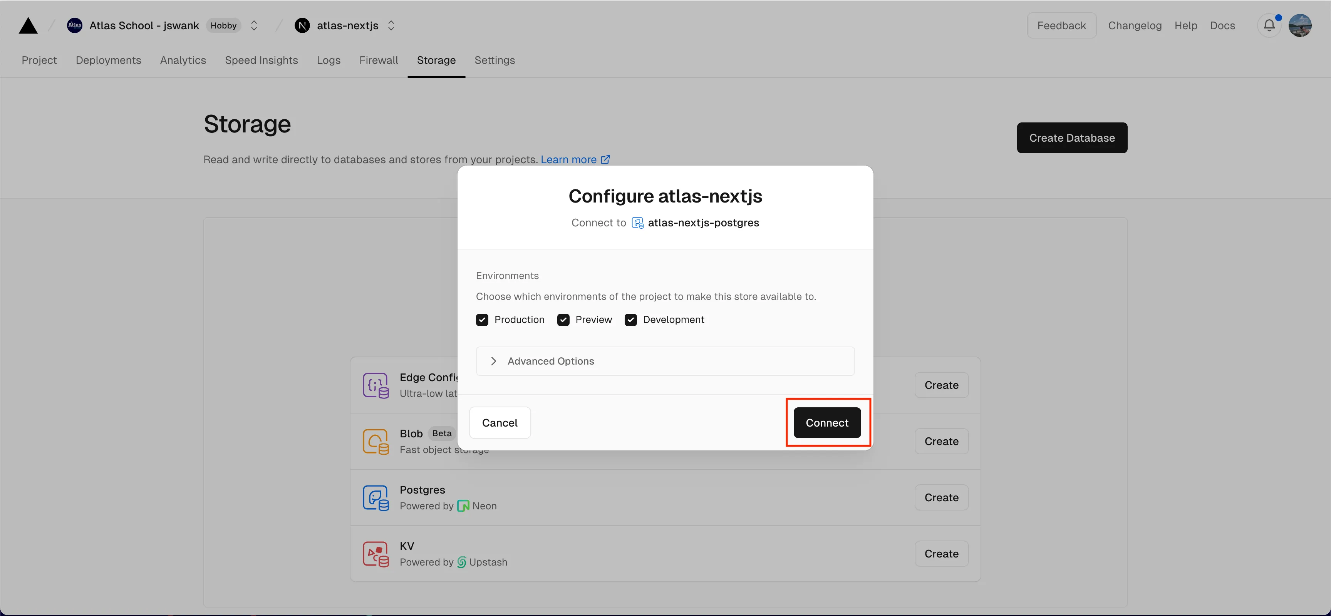Open the Speed Insights tab
Screen dimensions: 1331x616
point(262,60)
